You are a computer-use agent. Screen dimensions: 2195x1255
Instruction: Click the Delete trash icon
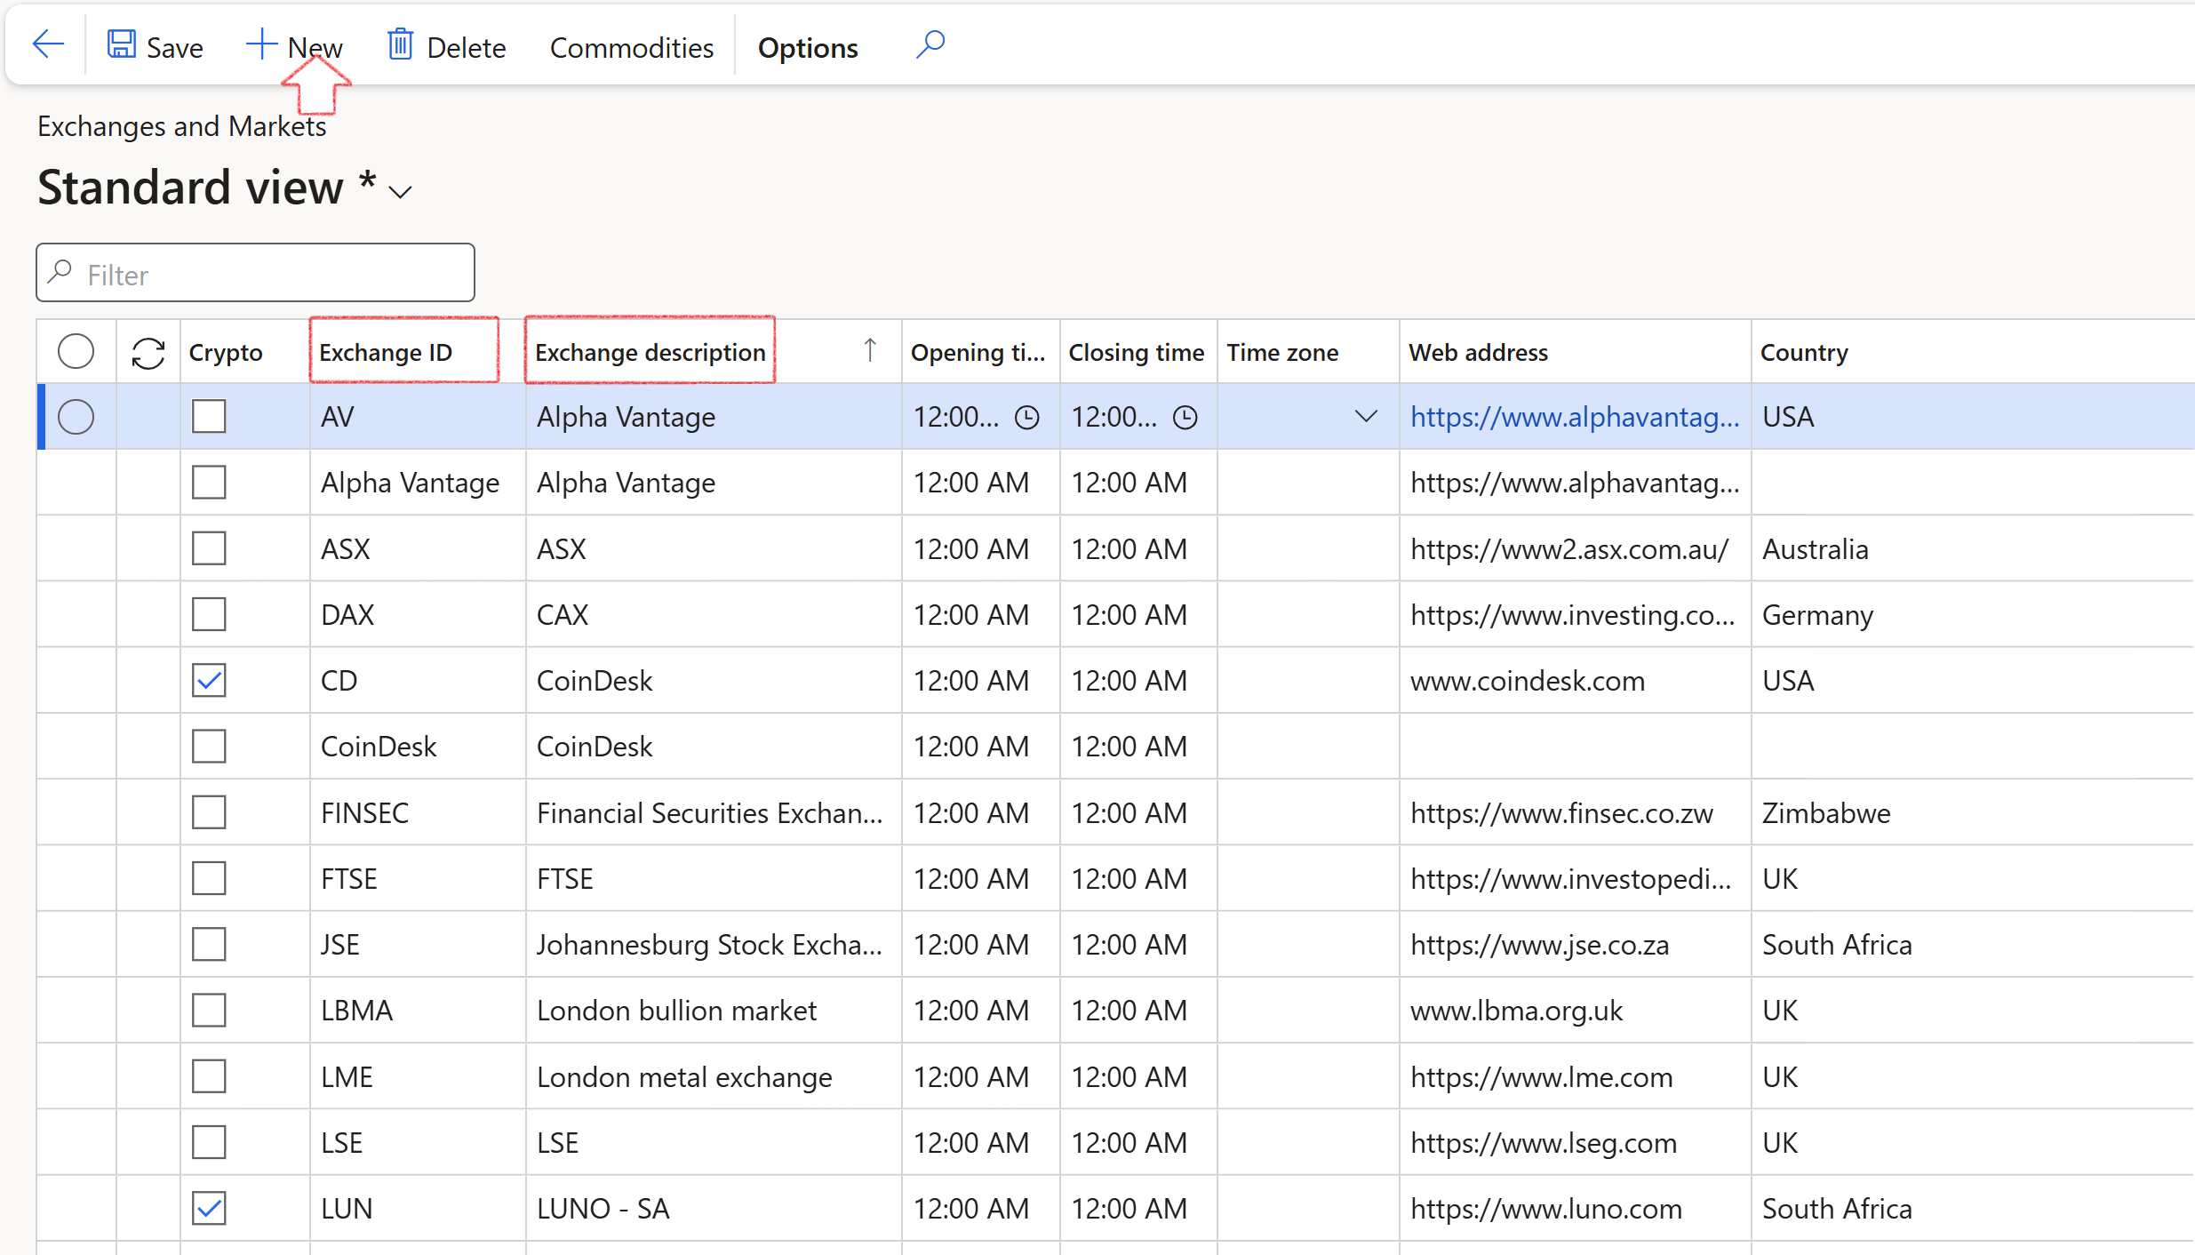tap(400, 44)
